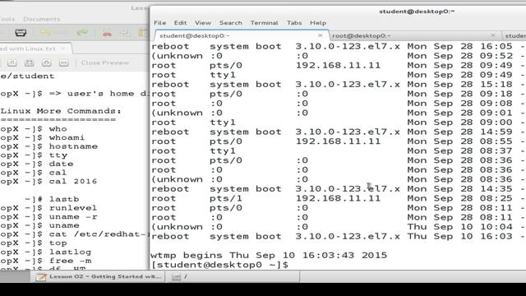This screenshot has width=526, height=296.
Task: Click the zoom-to-fit icon in preview toolbar
Action: click(30, 62)
